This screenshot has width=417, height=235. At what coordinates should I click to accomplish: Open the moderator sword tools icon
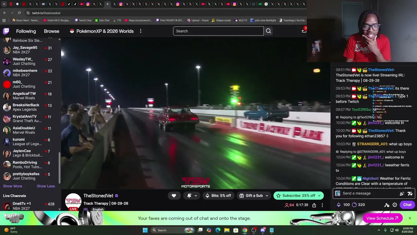(387, 205)
